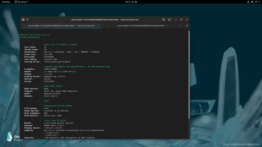Minimize the terminal window
The image size is (262, 147).
tap(176, 20)
